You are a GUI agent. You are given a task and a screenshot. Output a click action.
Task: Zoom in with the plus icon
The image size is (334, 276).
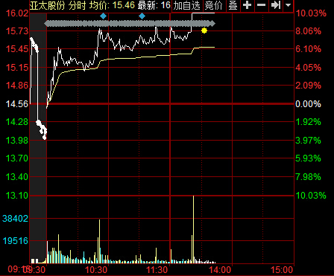tap(248, 5)
